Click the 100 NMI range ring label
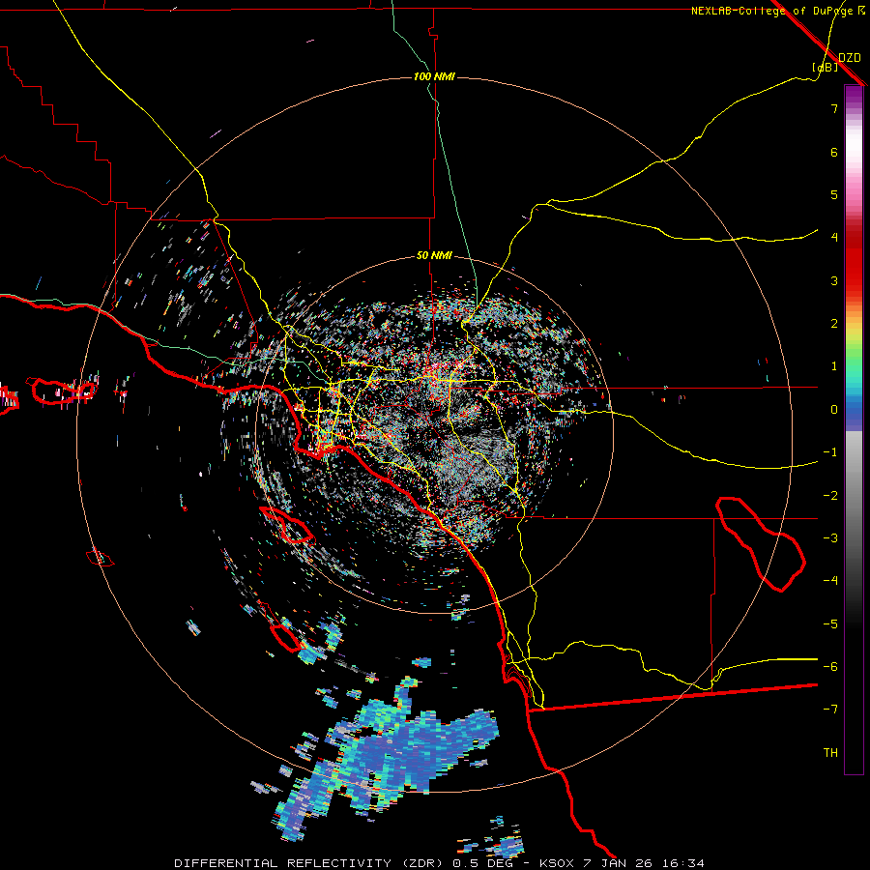Screen dimensions: 870x870 click(x=434, y=76)
